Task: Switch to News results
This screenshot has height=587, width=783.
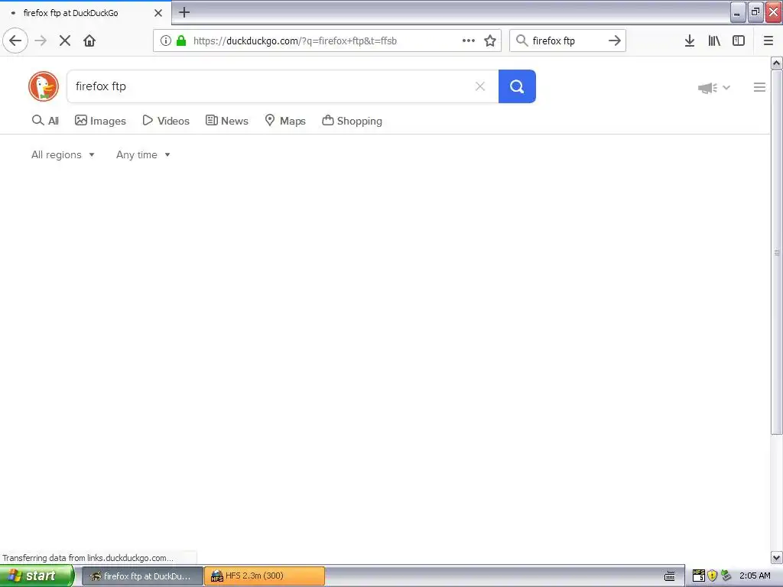Action: tap(226, 121)
